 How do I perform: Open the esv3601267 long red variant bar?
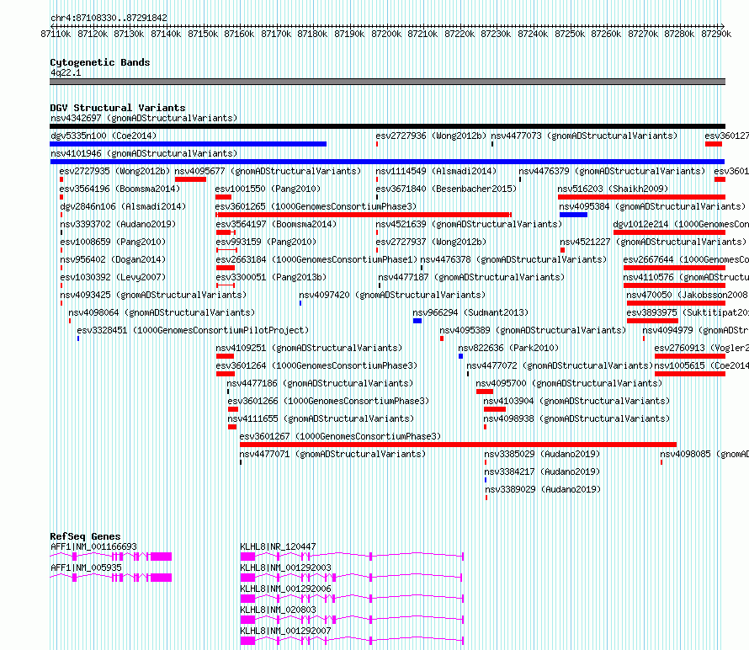458,445
